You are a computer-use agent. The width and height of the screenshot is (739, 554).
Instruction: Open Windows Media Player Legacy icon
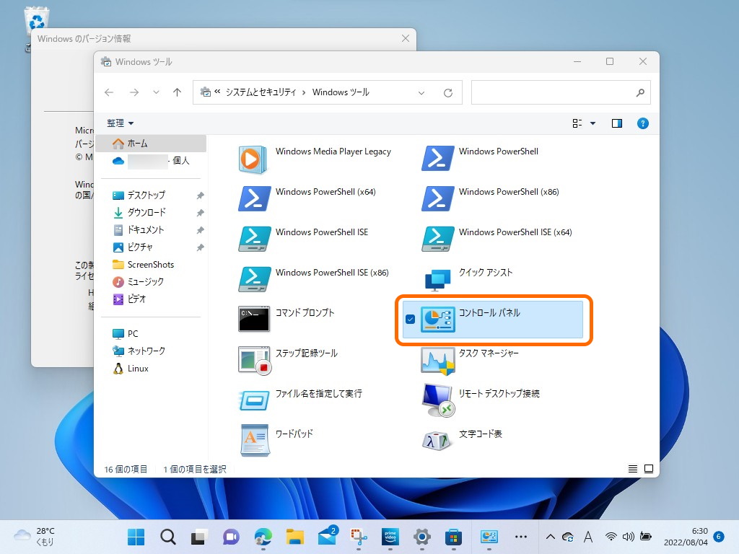(x=254, y=159)
